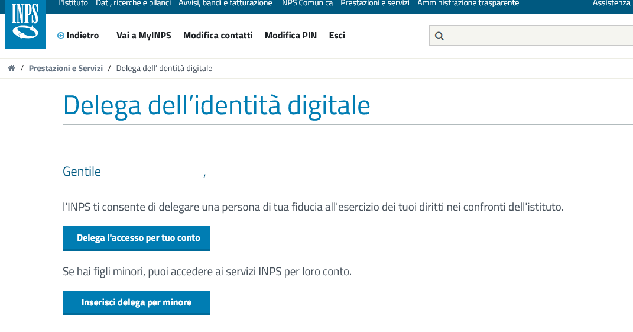Open Avvisi, bandi e fatturazione menu
Screen dimensions: 633x332
(225, 3)
